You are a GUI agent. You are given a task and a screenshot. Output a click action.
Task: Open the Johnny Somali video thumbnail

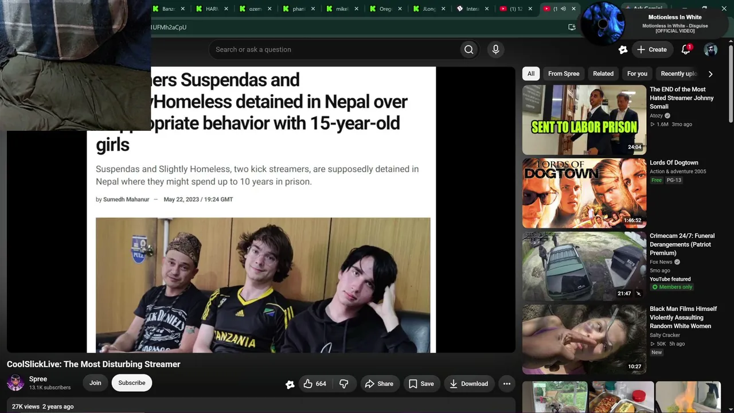click(584, 120)
